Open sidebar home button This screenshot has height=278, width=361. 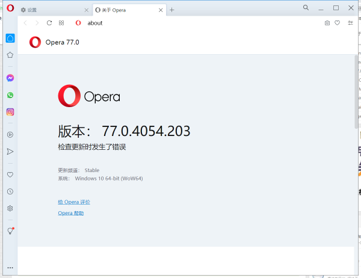pyautogui.click(x=10, y=39)
